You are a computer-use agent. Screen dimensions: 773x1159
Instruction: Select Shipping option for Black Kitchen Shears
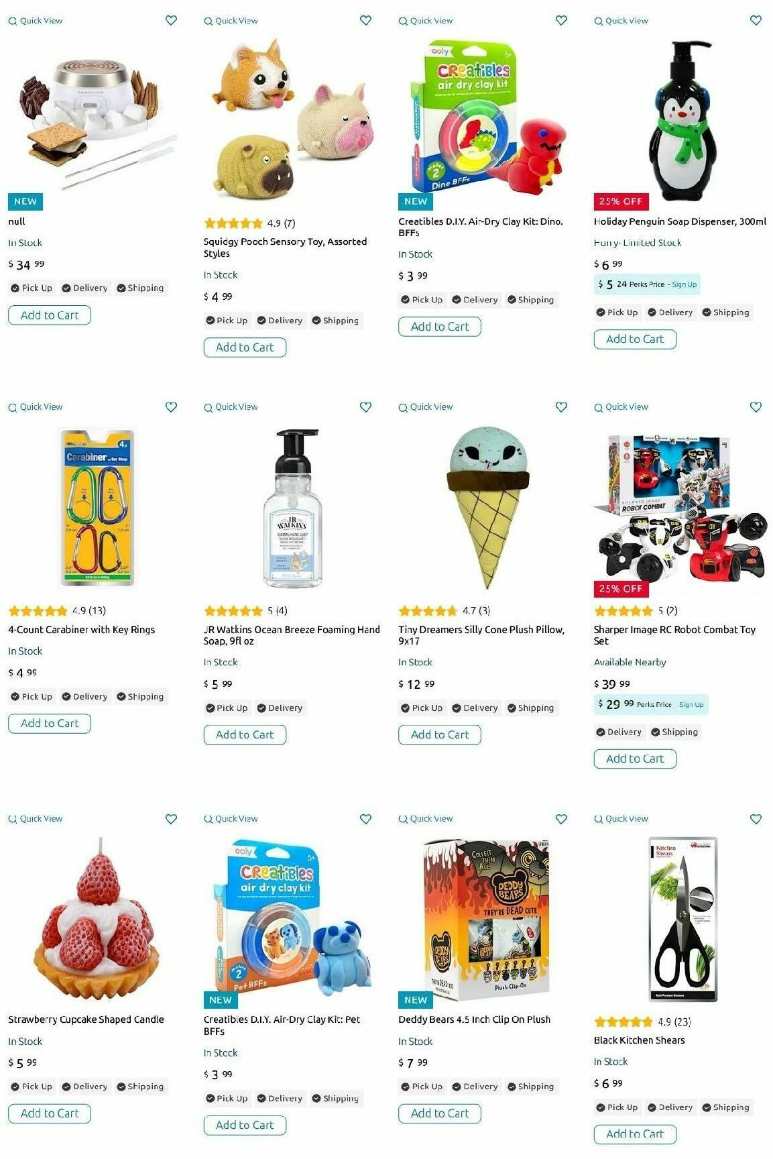tap(725, 1107)
